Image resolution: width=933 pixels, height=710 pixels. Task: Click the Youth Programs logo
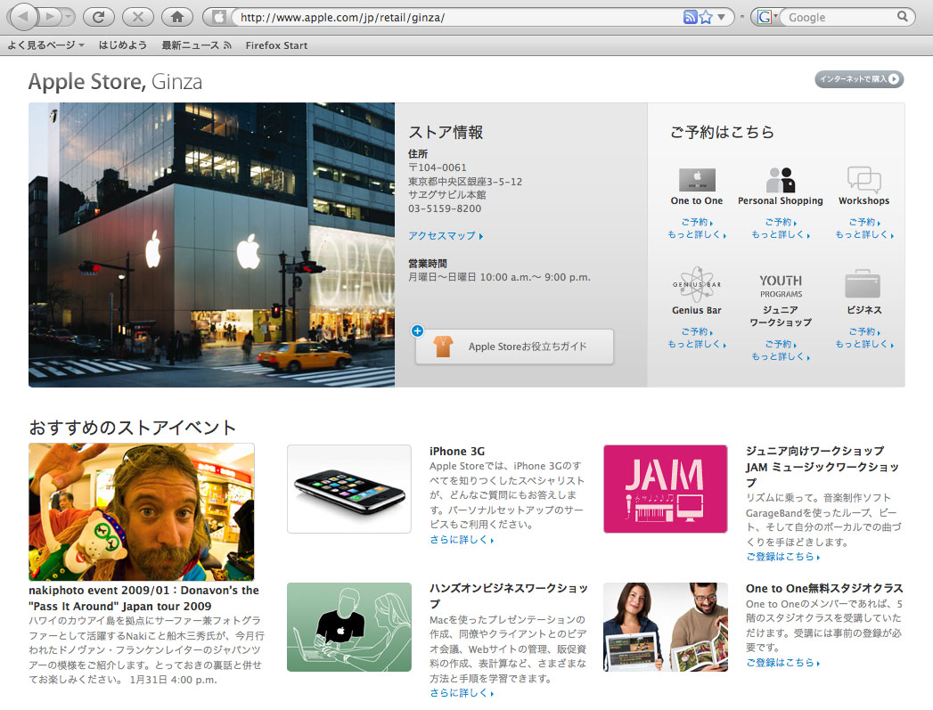[781, 286]
